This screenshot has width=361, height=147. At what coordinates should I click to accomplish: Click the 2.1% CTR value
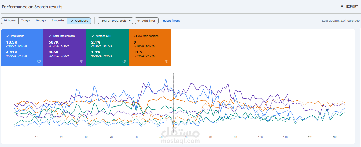pos(96,42)
